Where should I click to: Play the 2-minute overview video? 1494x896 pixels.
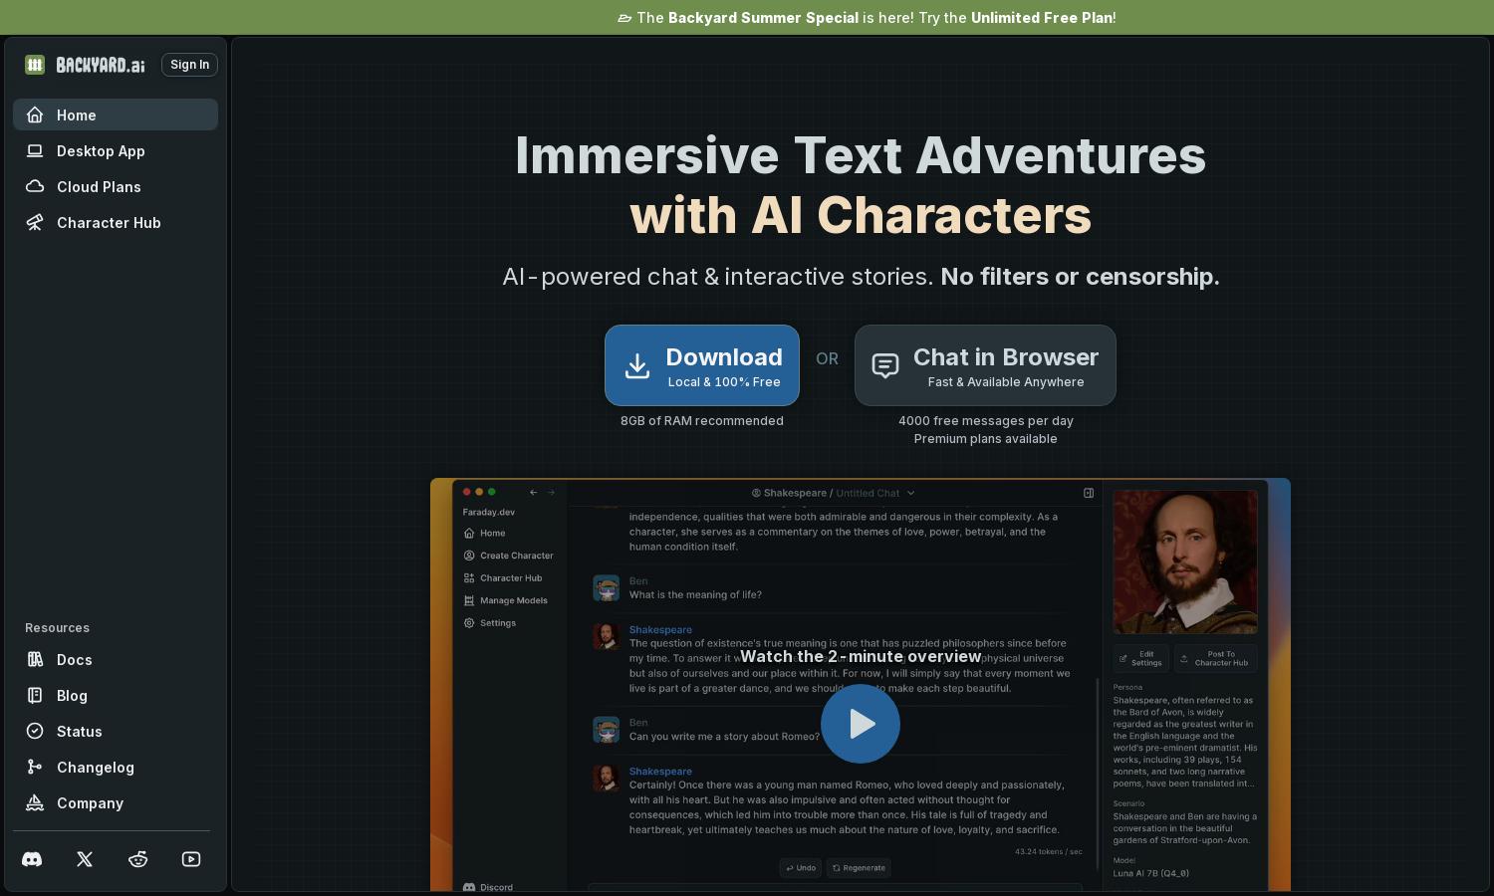tap(861, 724)
